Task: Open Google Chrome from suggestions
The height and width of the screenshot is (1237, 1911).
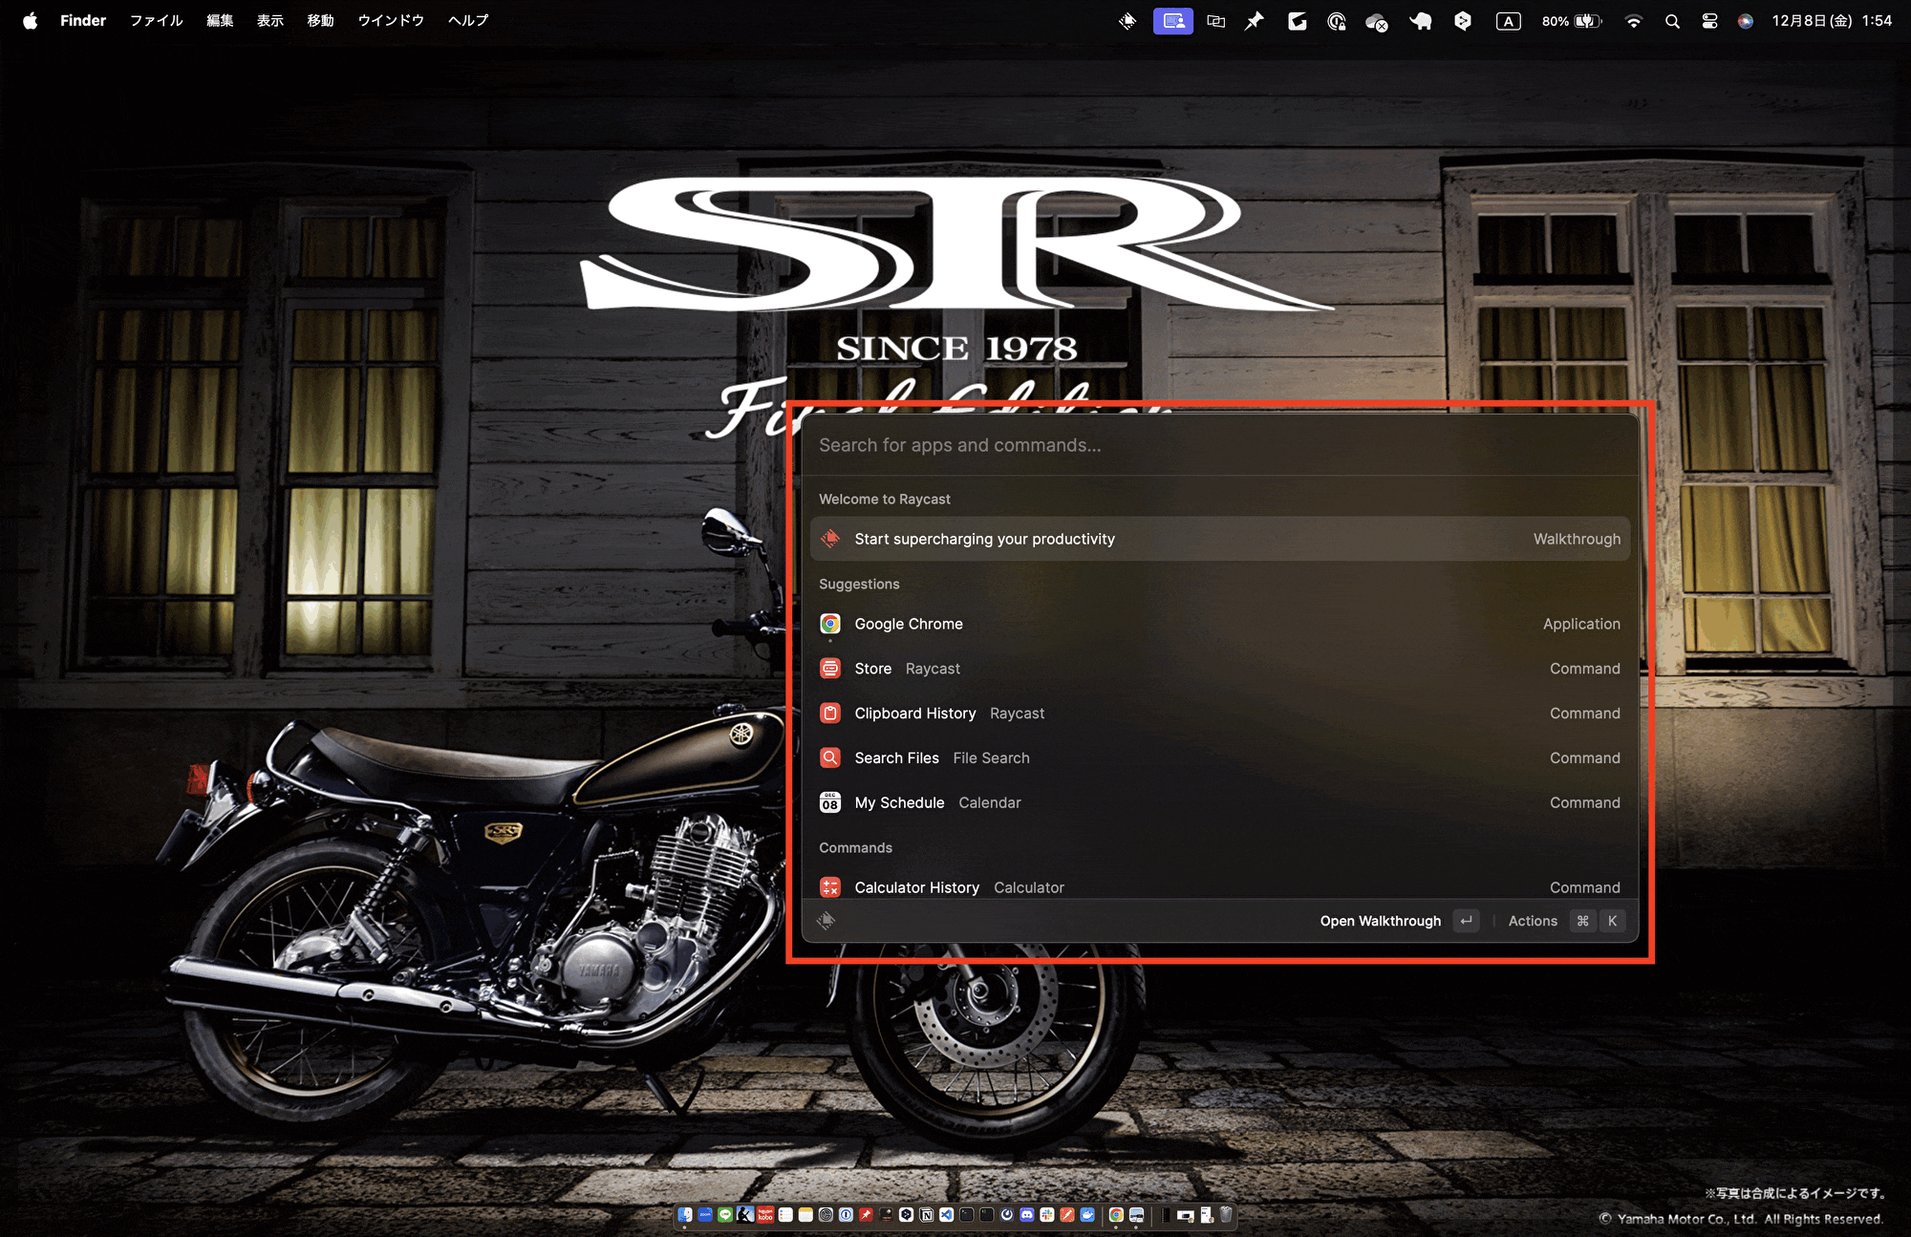Action: (908, 624)
